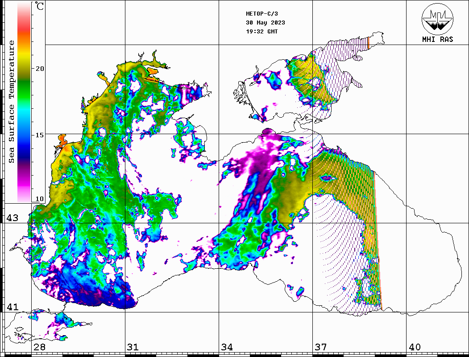Click latitude label '41'

(x=12, y=307)
